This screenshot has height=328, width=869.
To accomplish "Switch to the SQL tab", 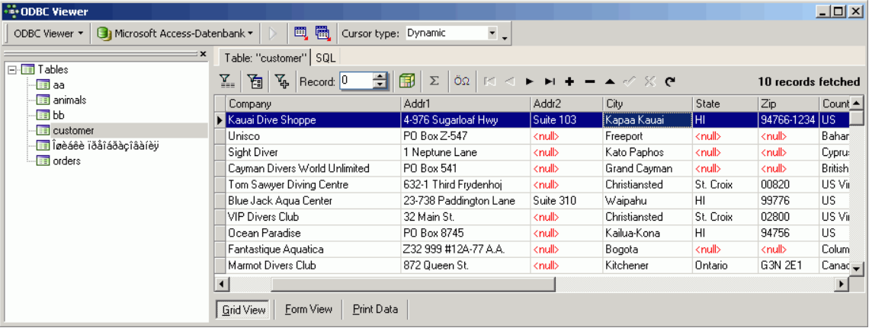I will [325, 58].
